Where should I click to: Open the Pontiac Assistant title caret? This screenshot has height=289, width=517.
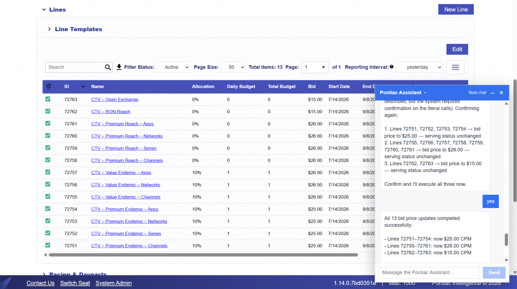pyautogui.click(x=425, y=93)
